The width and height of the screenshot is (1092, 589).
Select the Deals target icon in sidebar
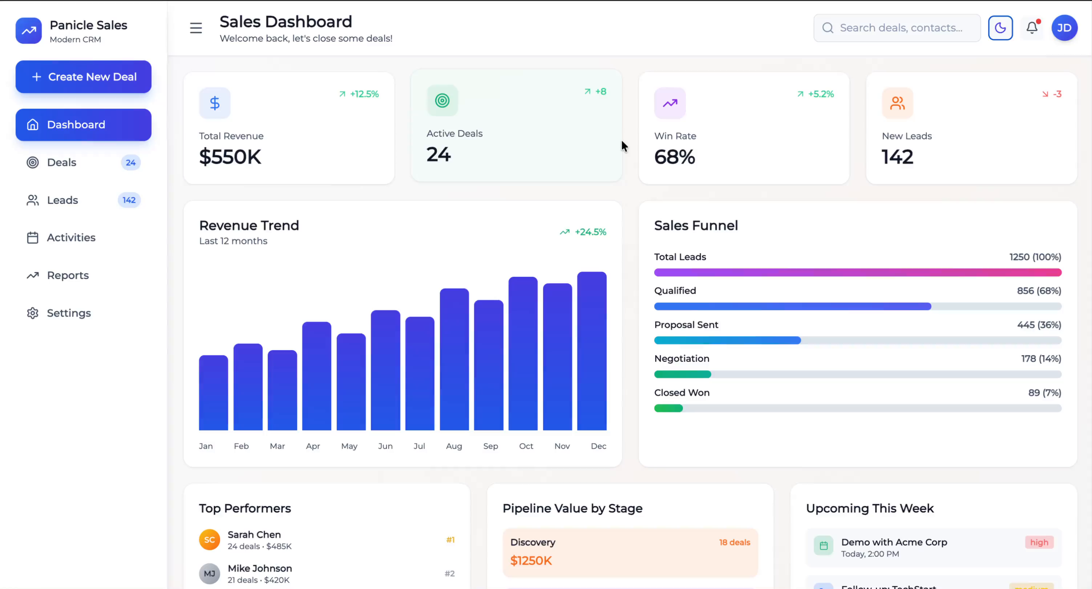point(32,162)
